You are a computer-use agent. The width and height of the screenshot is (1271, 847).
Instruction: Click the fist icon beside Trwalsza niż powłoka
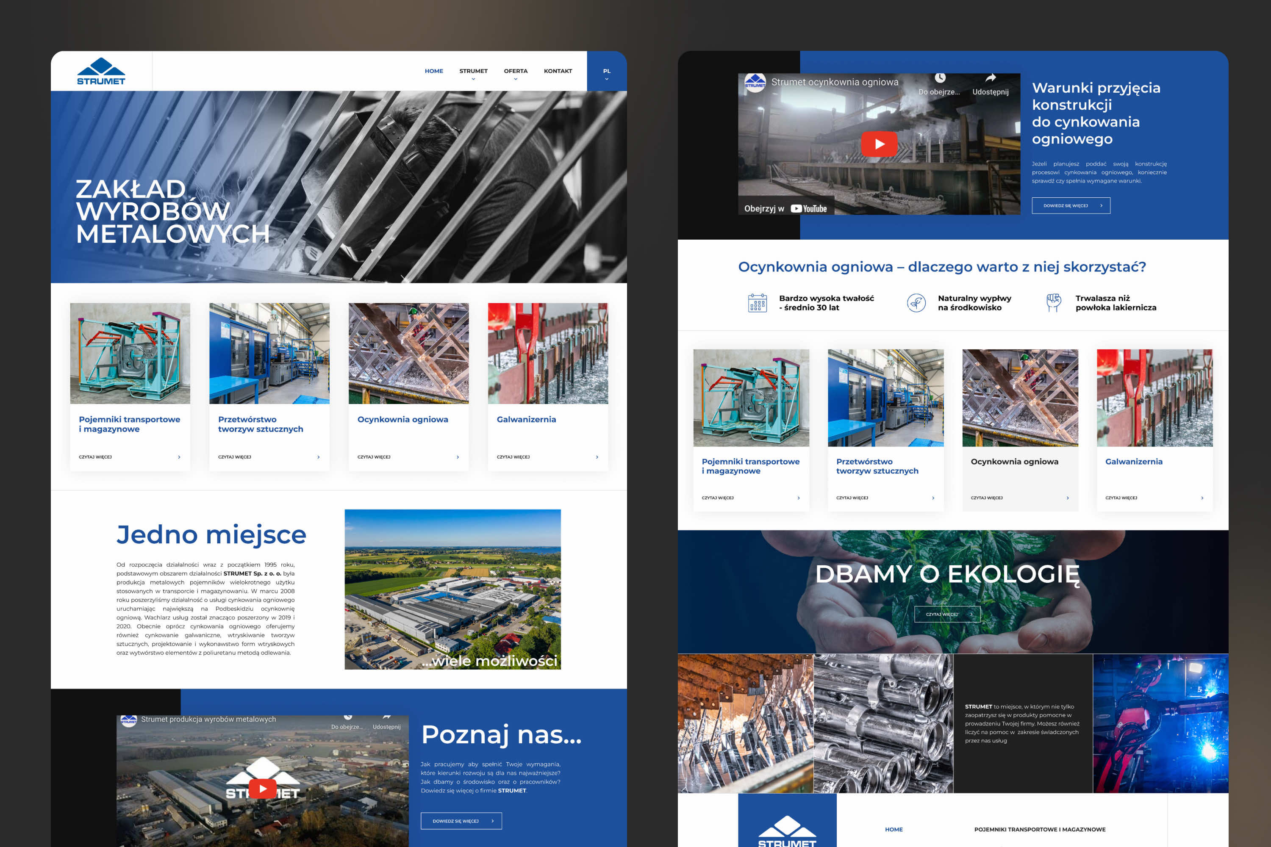[x=1053, y=302]
